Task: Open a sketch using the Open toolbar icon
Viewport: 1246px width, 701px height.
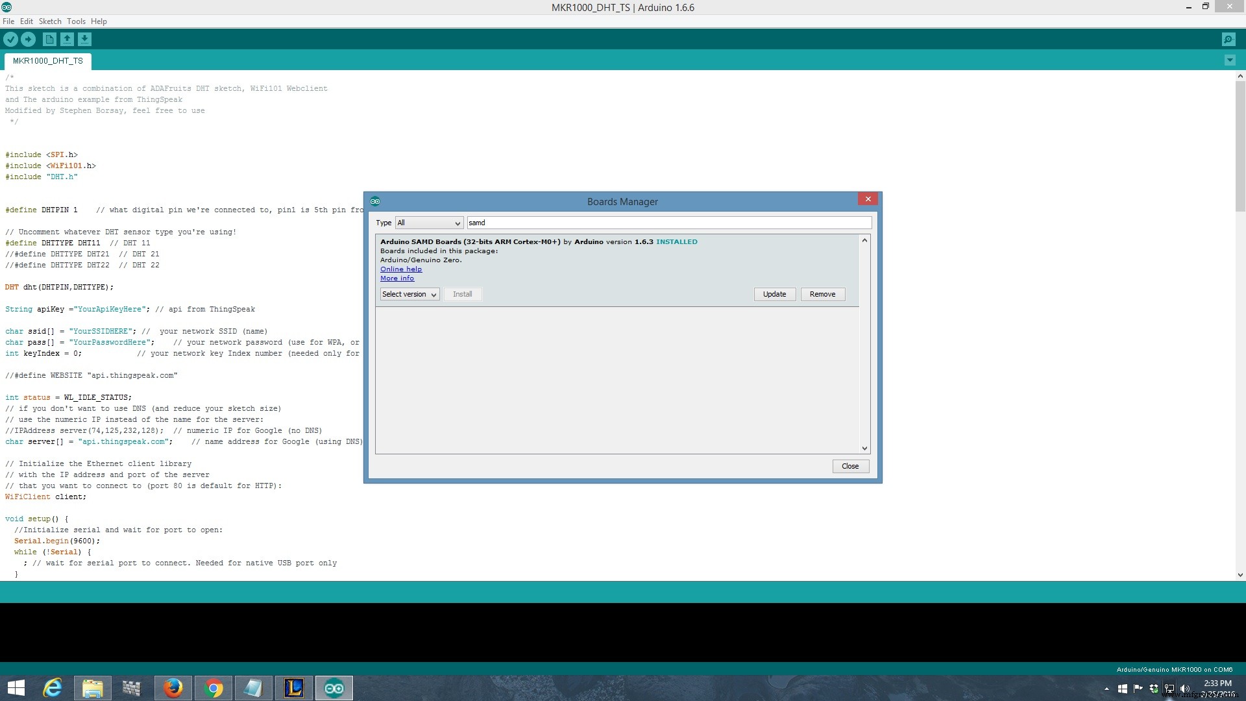Action: [67, 39]
